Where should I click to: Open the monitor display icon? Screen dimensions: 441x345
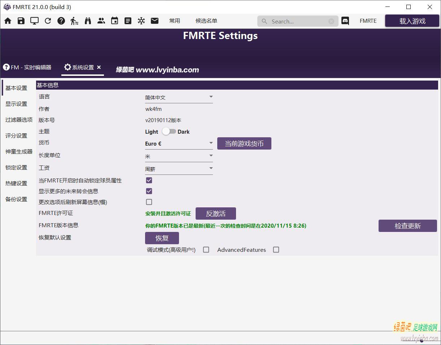pyautogui.click(x=34, y=21)
